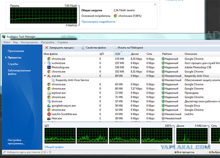Click the Chrome icon of the 71 МБ process
Image resolution: width=220 pixels, height=158 pixels.
49,97
